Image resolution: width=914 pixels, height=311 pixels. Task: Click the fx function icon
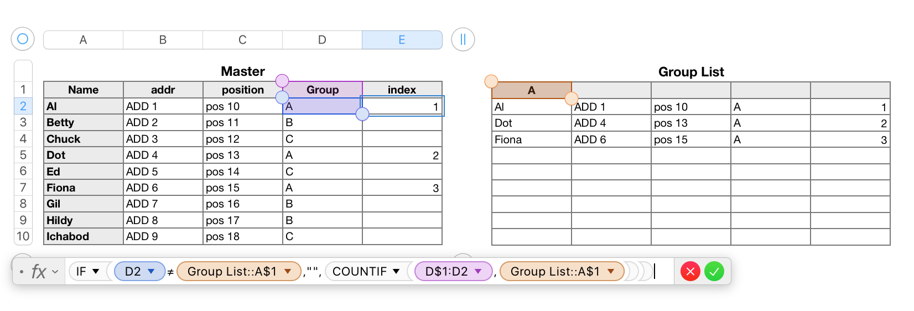[39, 272]
